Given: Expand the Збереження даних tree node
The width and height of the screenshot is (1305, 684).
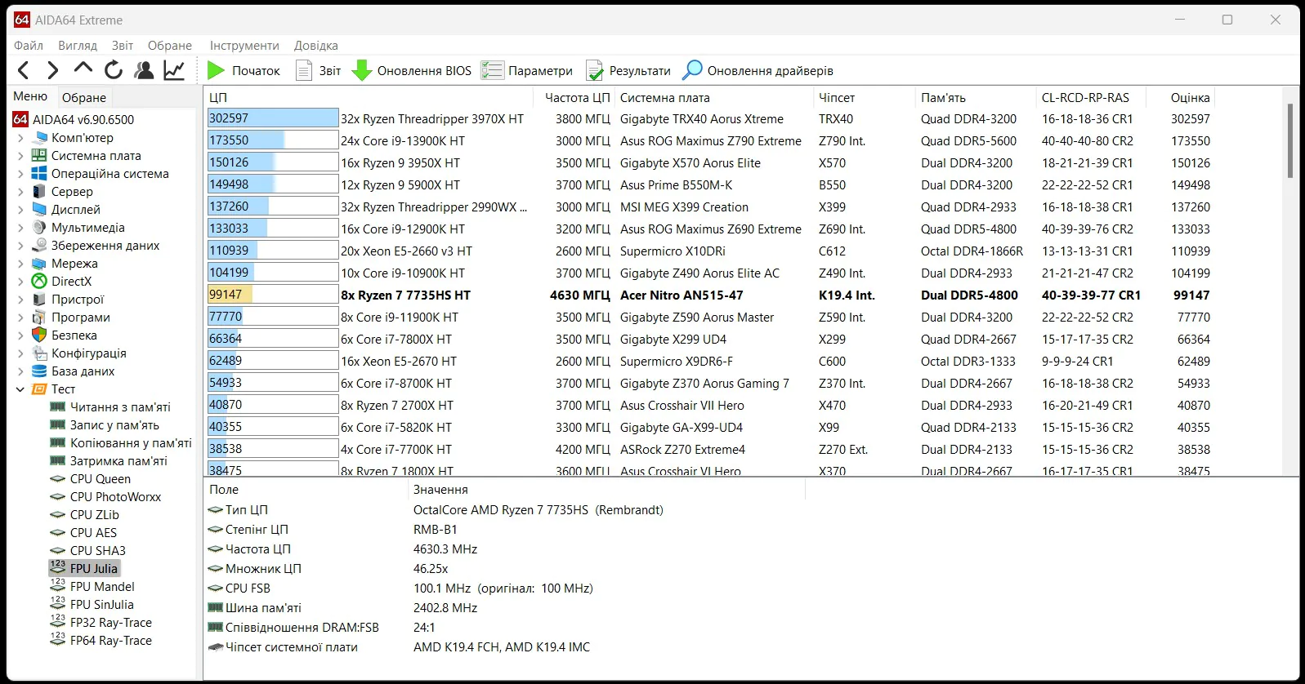Looking at the screenshot, I should [x=20, y=246].
